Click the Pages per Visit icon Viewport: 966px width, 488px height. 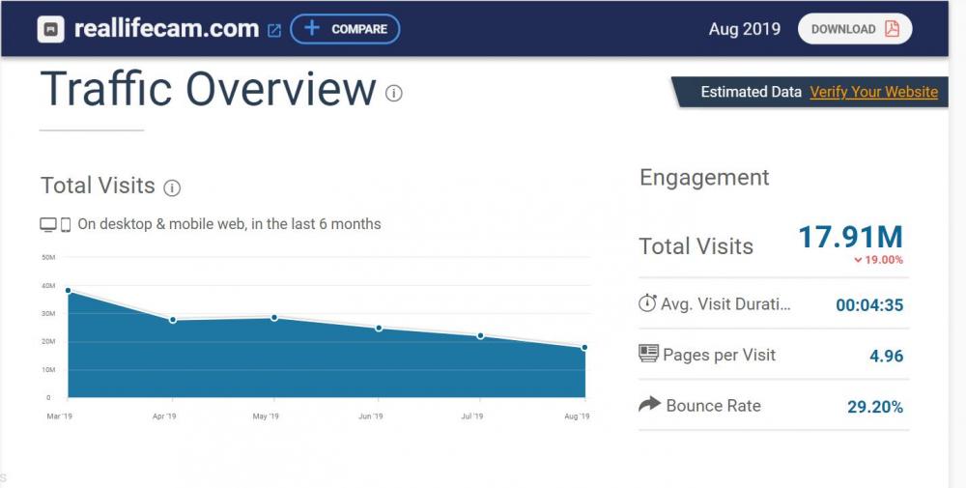(648, 354)
